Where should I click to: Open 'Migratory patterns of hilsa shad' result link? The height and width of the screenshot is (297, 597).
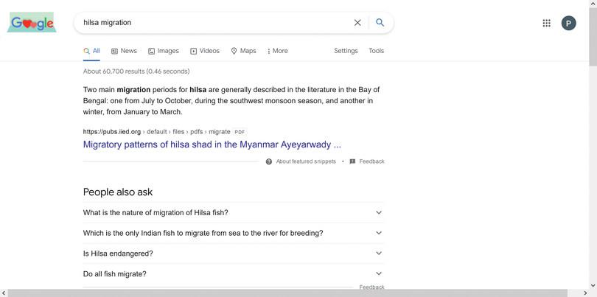212,144
